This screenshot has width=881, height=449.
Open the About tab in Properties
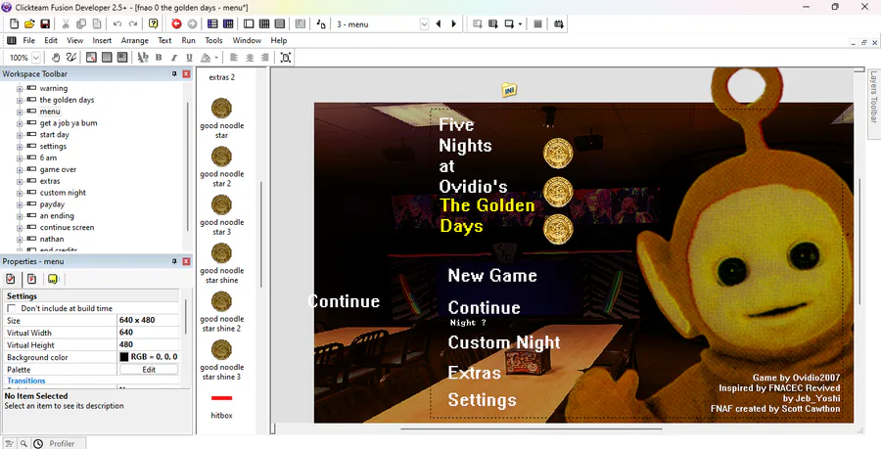pos(54,279)
